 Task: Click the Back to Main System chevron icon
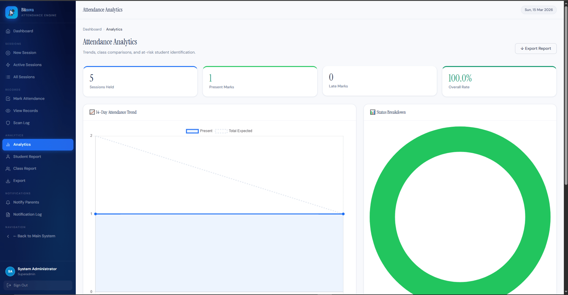click(8, 236)
